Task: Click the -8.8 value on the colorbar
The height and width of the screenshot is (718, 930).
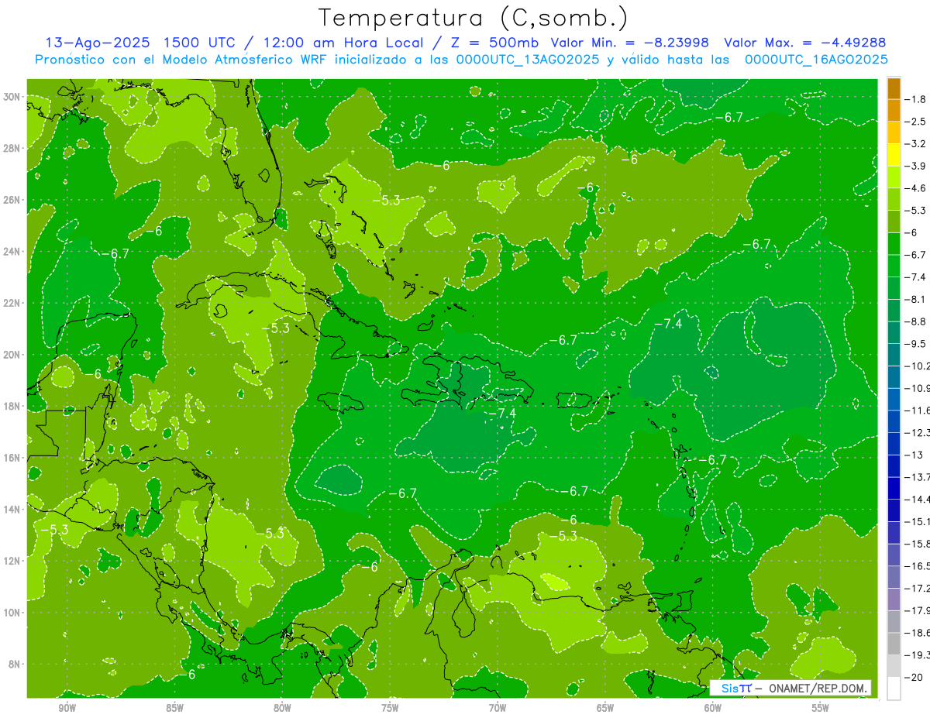Action: 917,321
